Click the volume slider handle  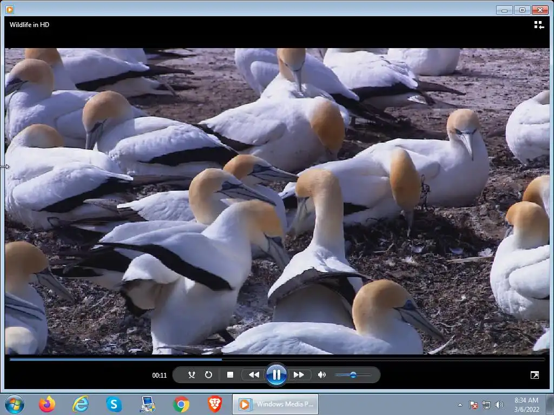[x=353, y=375]
